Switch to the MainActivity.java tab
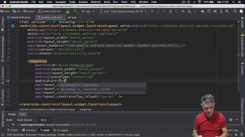This screenshot has height=137, width=245. point(20,17)
